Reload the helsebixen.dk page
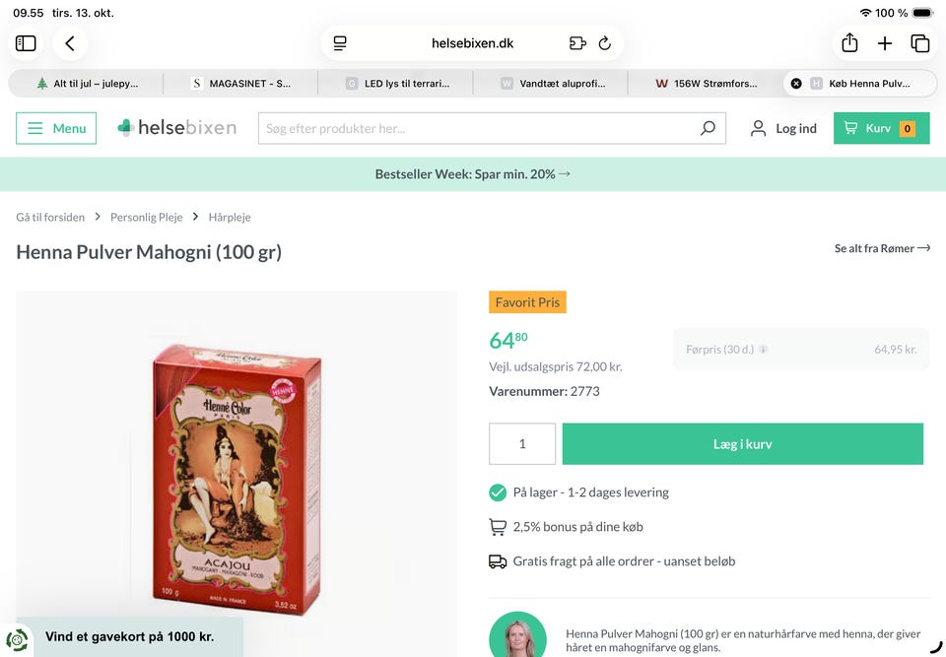This screenshot has height=657, width=946. click(x=604, y=43)
